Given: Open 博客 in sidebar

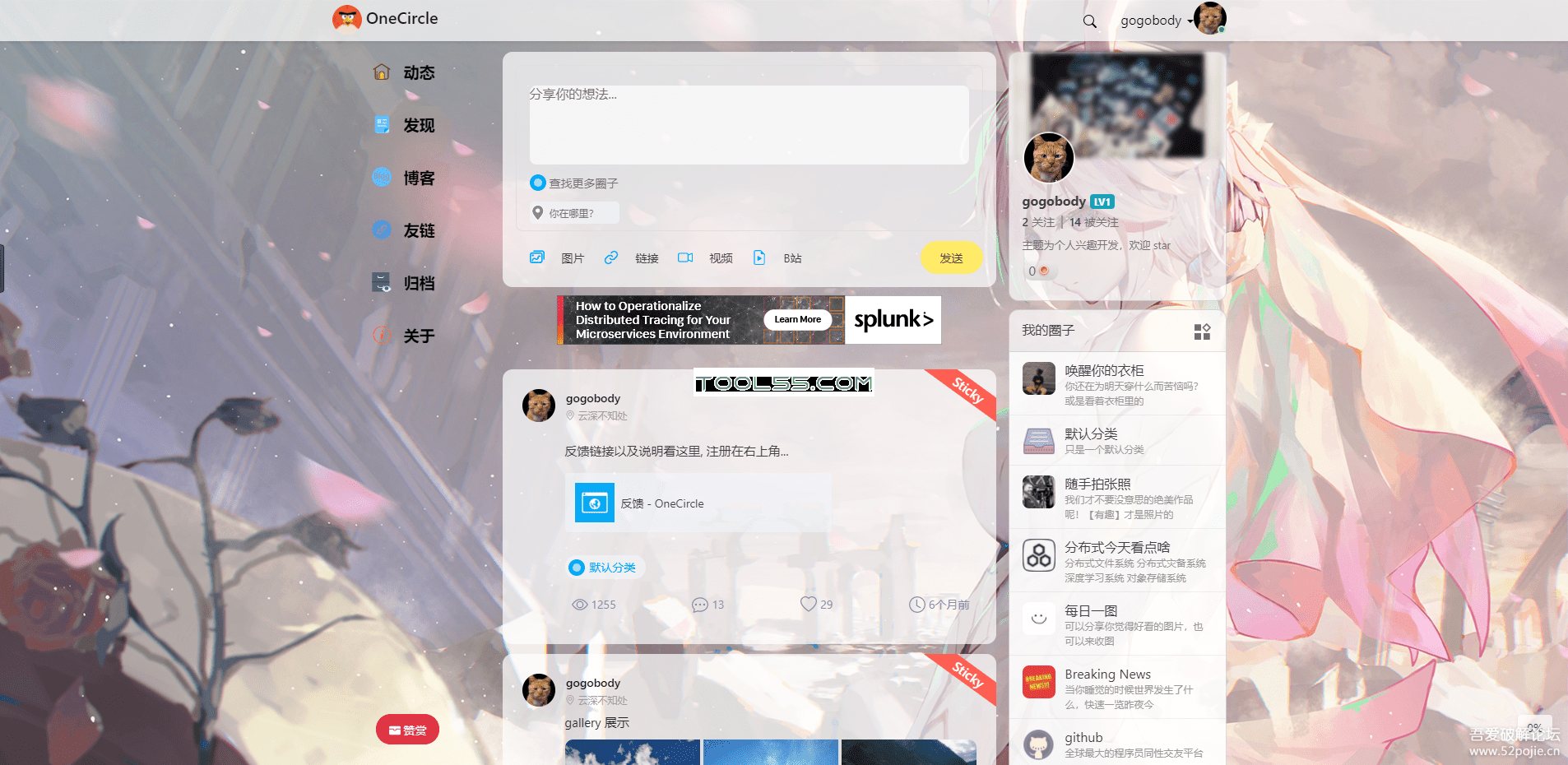Looking at the screenshot, I should (419, 178).
